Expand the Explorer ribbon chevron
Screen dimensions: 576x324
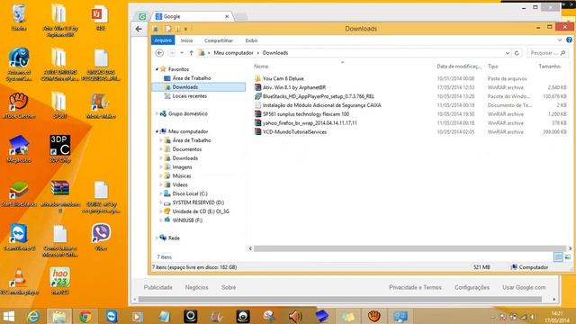point(560,40)
